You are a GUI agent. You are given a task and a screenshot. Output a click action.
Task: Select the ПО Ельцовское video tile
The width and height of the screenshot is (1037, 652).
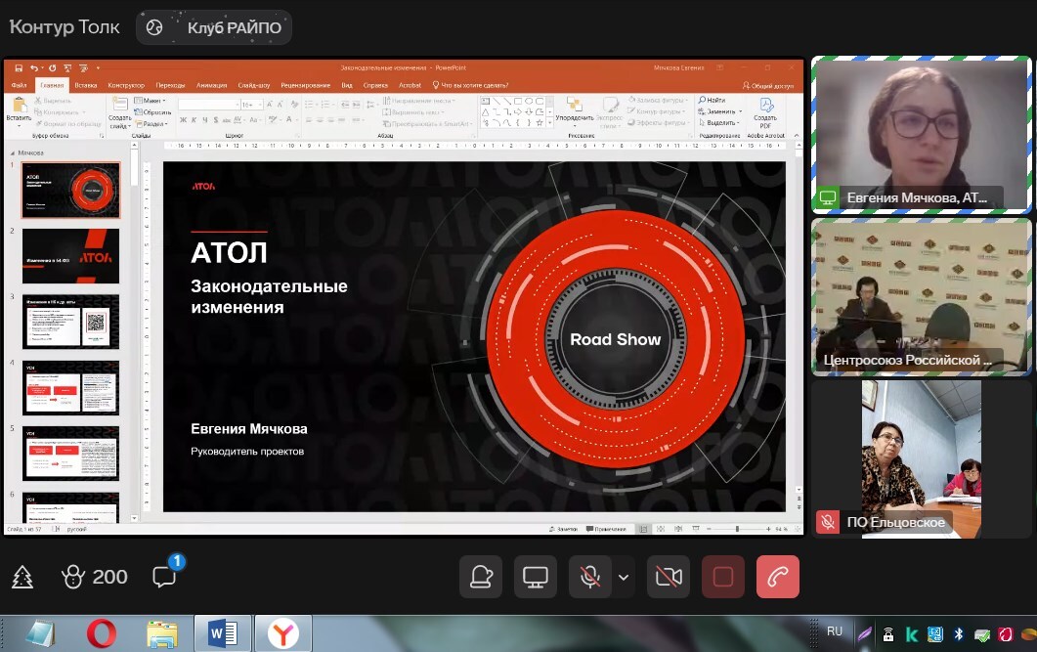coord(921,458)
